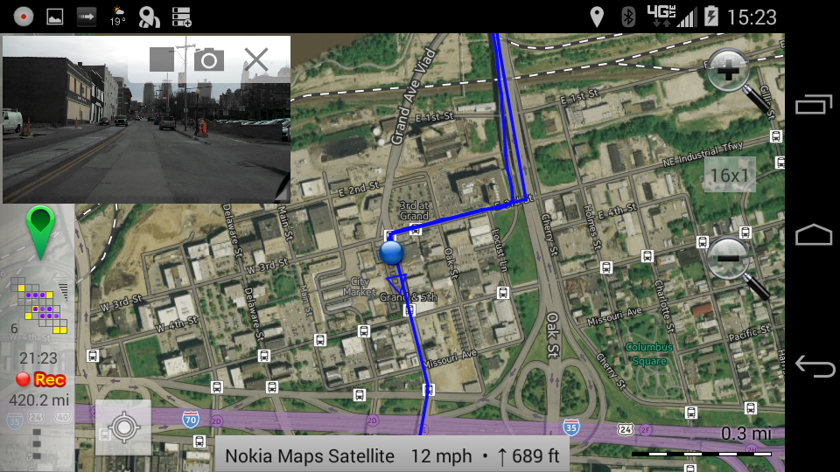Tap the camera snapshot icon in video overlay
840x472 pixels.
tap(209, 59)
